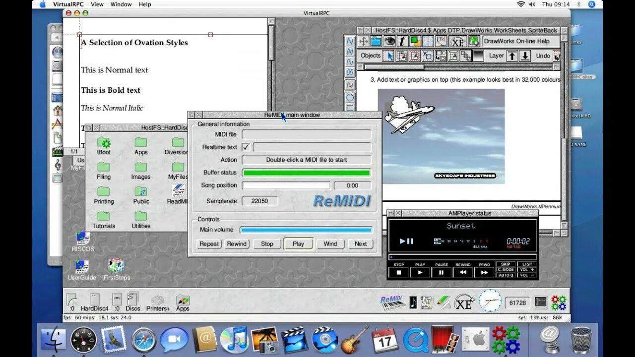Click the DrawWorks horizontal scrollbar thumb
The image size is (635, 357).
(x=394, y=66)
